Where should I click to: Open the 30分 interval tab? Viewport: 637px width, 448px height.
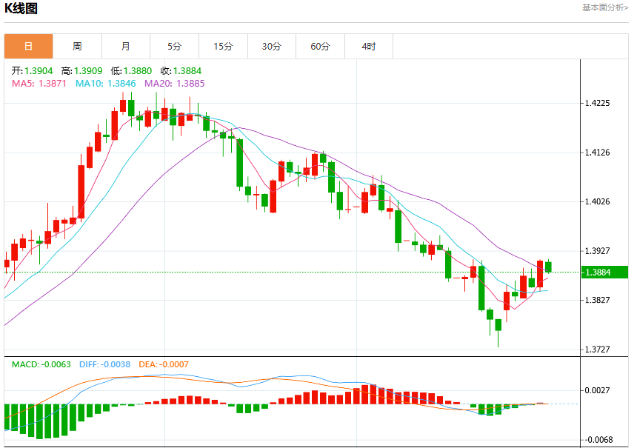(x=272, y=47)
